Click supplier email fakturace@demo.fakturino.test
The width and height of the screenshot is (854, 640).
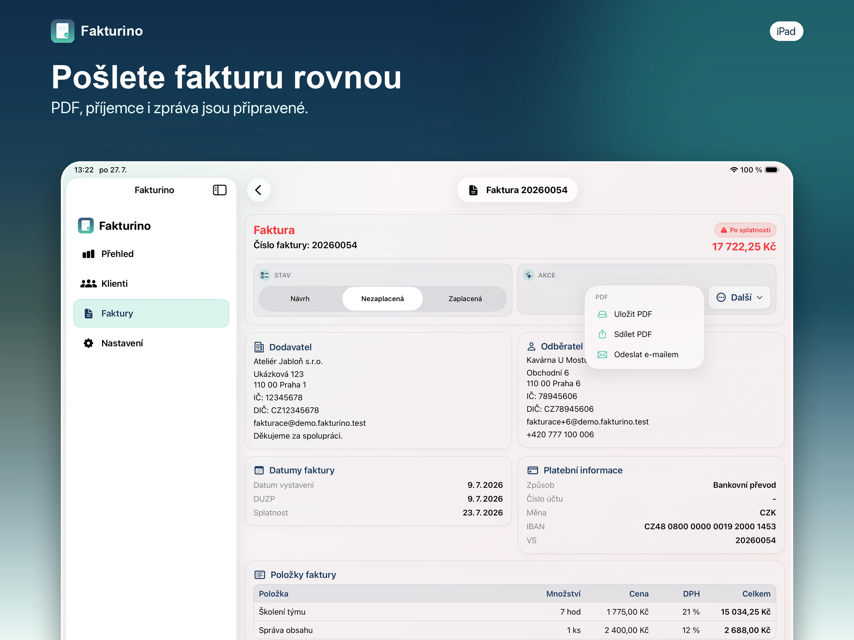[x=310, y=423]
